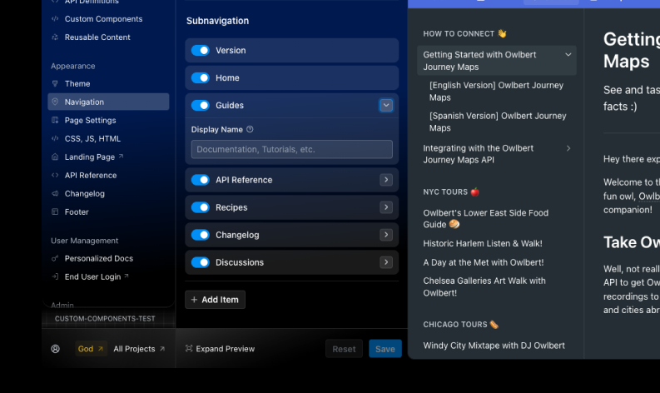Image resolution: width=660 pixels, height=393 pixels.
Task: Click the API Reference brackets icon
Action: click(55, 175)
